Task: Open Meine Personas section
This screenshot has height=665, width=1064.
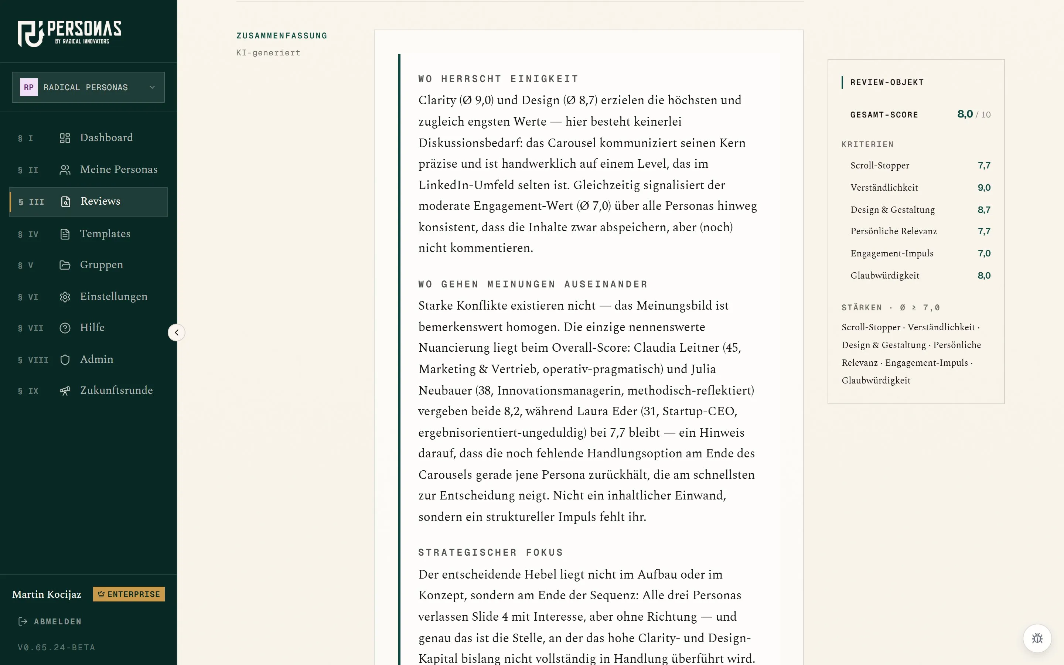Action: [88, 170]
